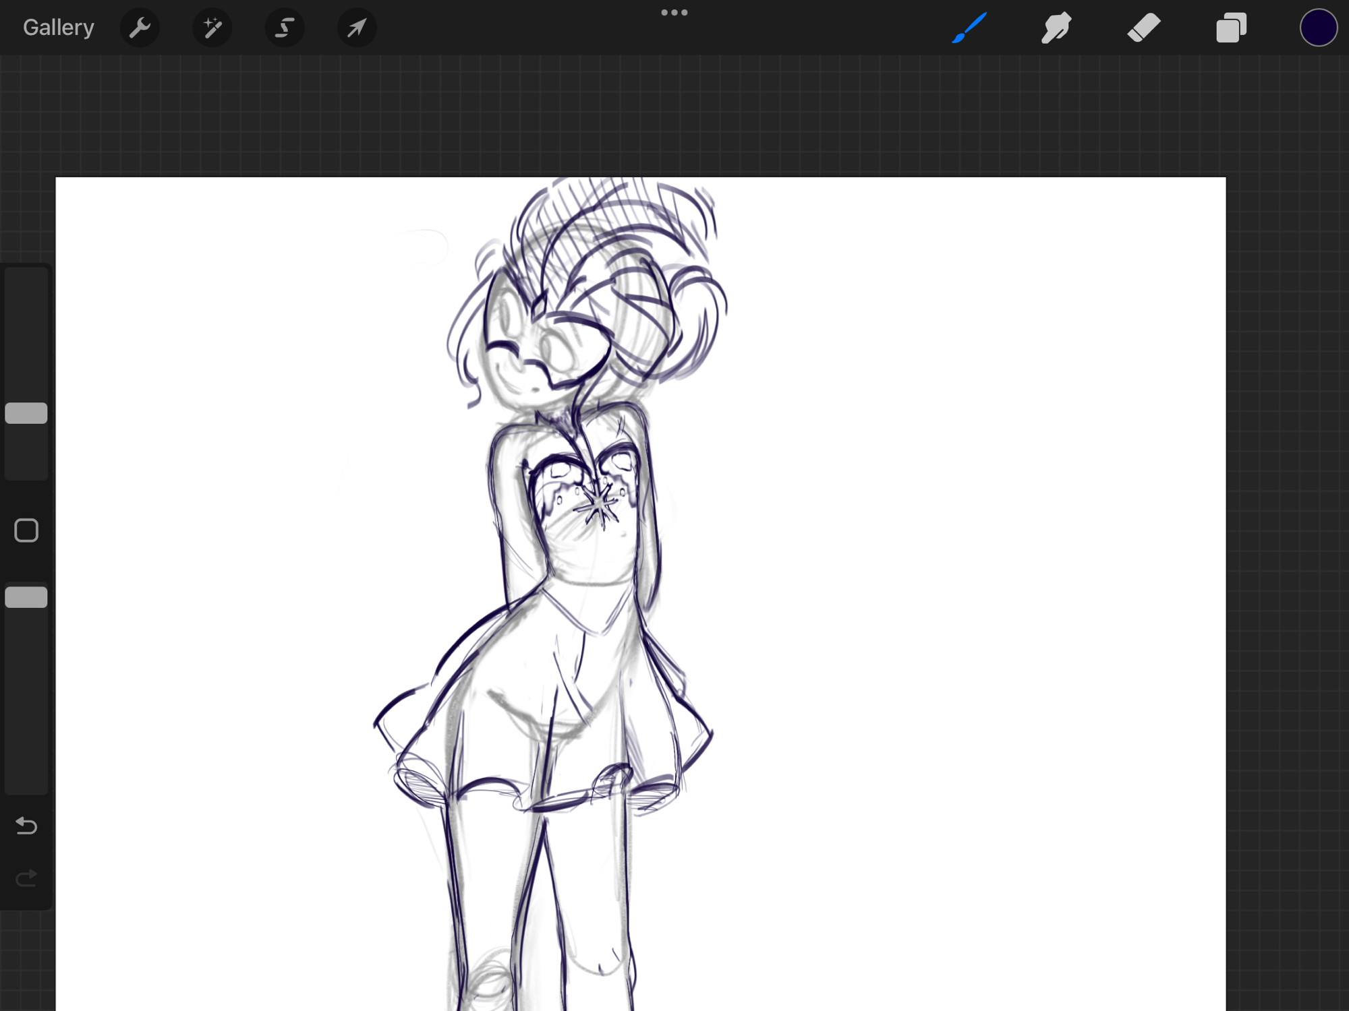
Task: Open the Actions wrench menu
Action: coord(140,28)
